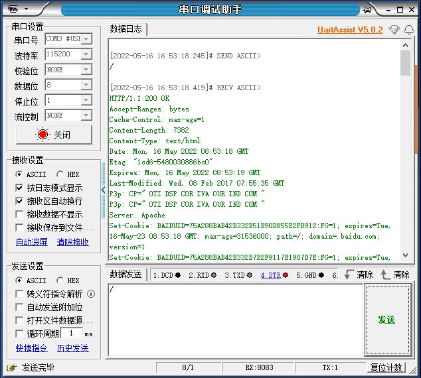Enable 循环周期 checkbox
421x378 pixels.
19,334
